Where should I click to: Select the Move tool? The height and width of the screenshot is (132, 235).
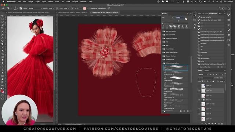click(x=3, y=15)
